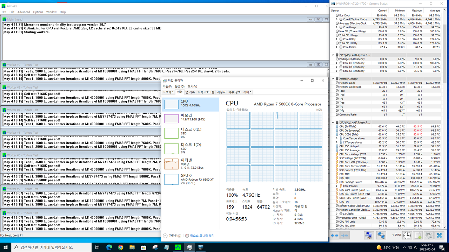
Task: Expand the Core Effective Clocks row
Action: click(337, 19)
